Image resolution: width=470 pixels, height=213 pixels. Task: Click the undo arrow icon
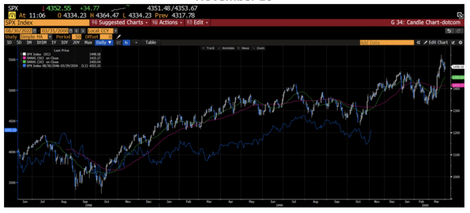tap(449, 31)
